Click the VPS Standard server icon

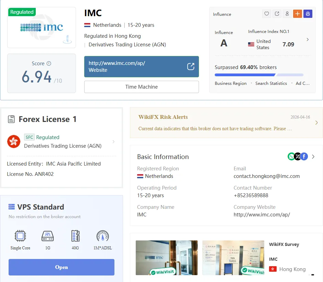pos(12,207)
